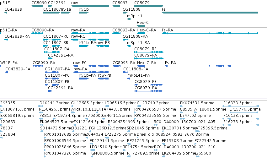Select the CG42391-RA transcript label
The image size is (267, 158).
point(61,55)
